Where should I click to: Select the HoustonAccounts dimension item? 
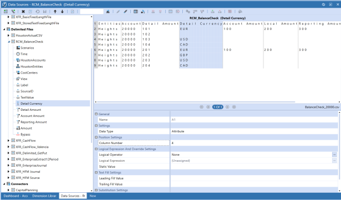(x=33, y=60)
